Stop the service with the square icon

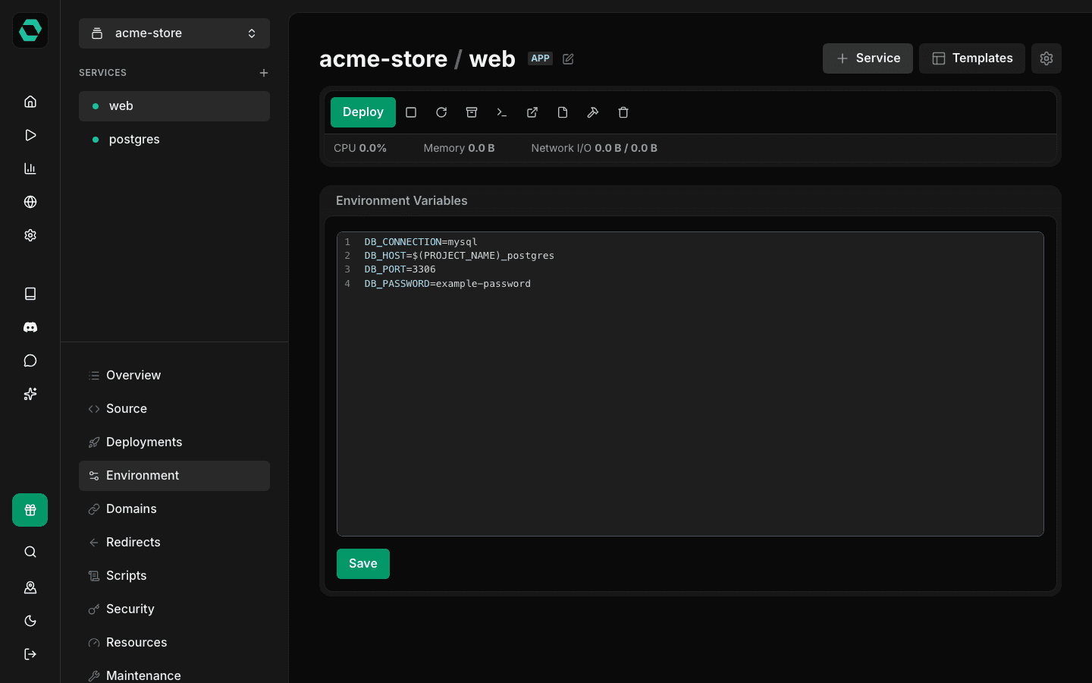pos(411,112)
